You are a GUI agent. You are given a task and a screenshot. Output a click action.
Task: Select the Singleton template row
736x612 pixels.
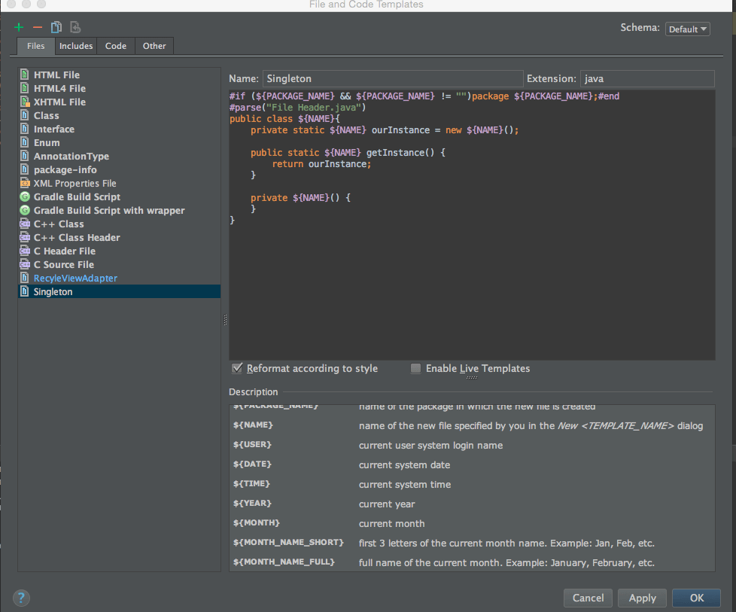pyautogui.click(x=119, y=291)
